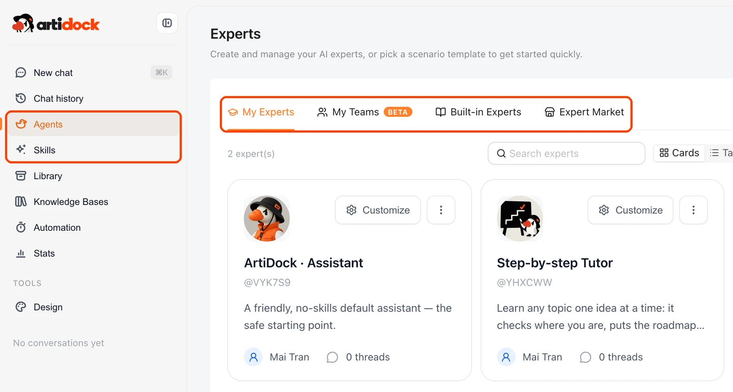This screenshot has height=392, width=733.
Task: Click 0 threads on ArtiDock Assistant card
Action: click(x=368, y=357)
